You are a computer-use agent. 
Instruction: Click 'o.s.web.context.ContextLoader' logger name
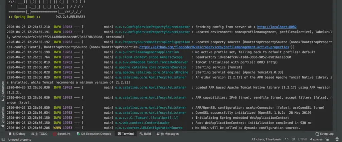click(142, 123)
